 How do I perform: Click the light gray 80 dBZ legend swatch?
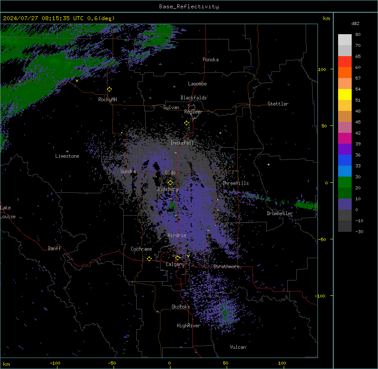tap(345, 39)
